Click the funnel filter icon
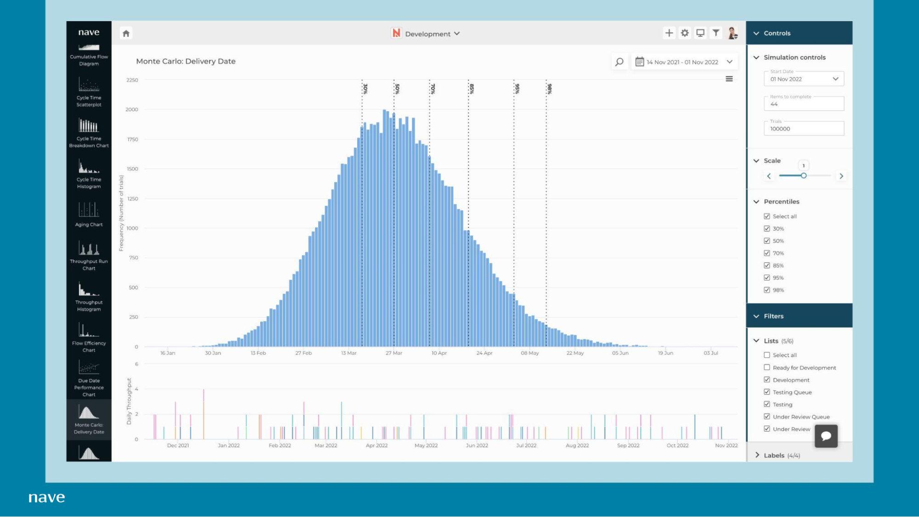 (x=716, y=33)
